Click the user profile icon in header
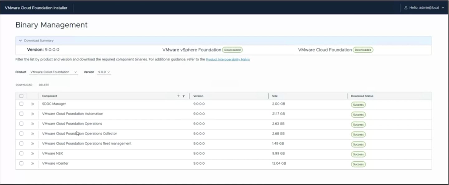This screenshot has width=449, height=185. 406,8
